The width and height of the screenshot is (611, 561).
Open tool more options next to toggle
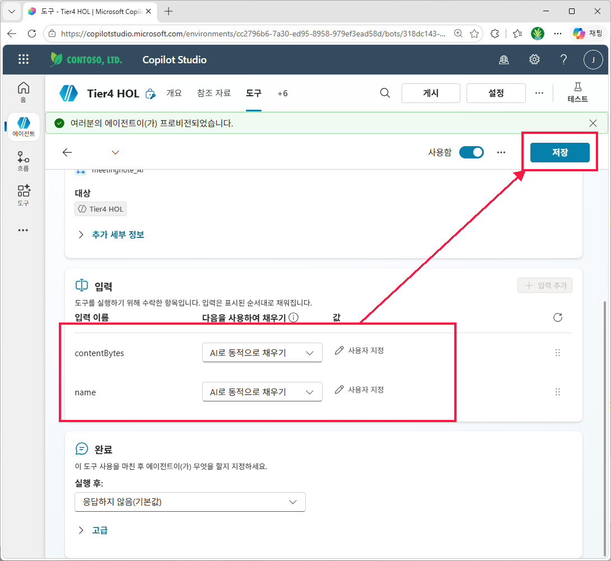pyautogui.click(x=501, y=152)
